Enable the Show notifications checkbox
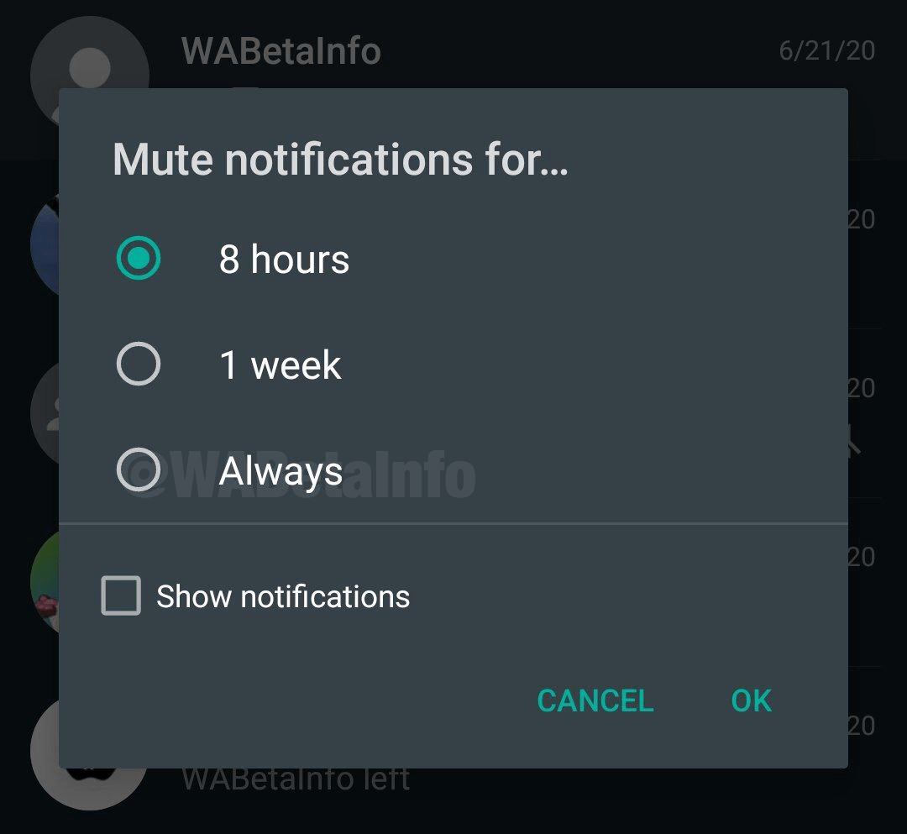Viewport: 907px width, 834px height. point(122,596)
